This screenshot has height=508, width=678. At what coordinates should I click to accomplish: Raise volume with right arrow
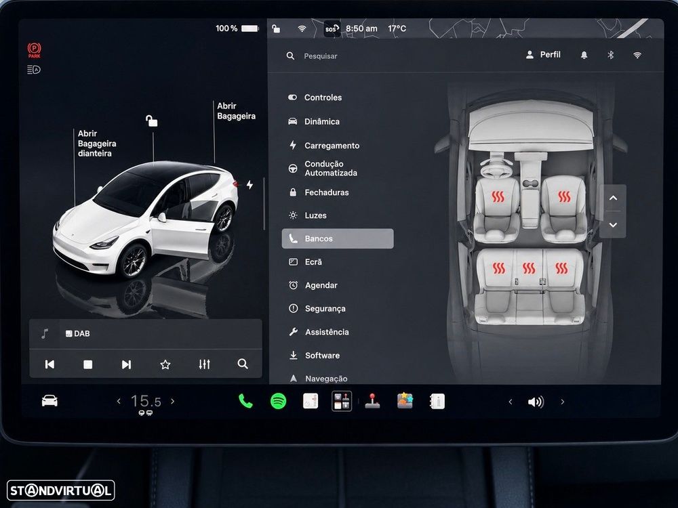563,402
